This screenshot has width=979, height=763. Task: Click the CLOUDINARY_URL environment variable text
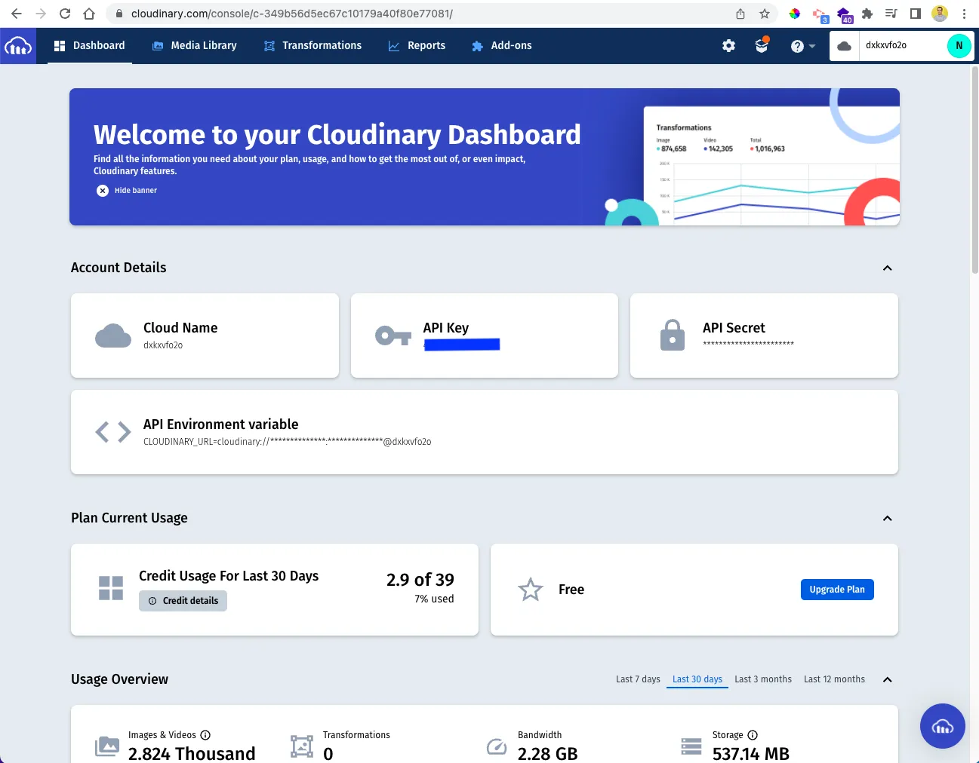287,442
